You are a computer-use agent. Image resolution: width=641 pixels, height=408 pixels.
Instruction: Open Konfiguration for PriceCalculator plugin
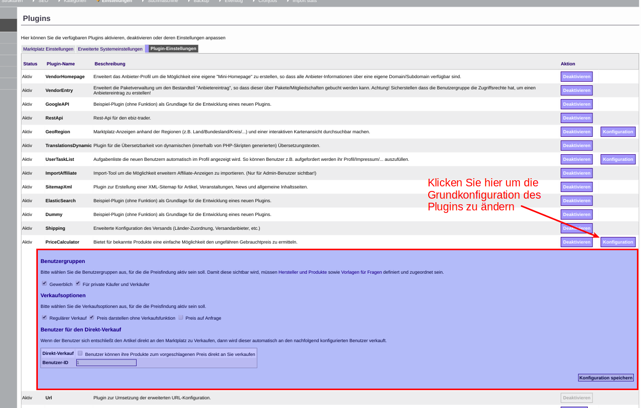click(617, 242)
